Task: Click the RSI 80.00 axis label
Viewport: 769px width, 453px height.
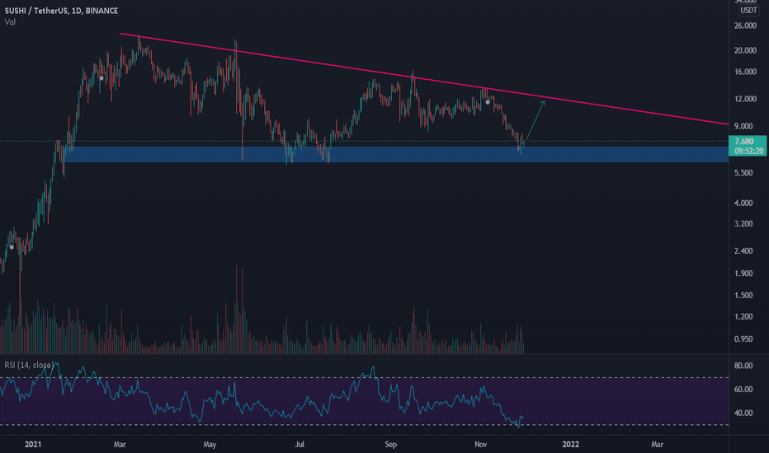Action: pos(743,366)
